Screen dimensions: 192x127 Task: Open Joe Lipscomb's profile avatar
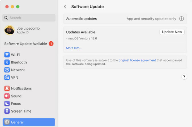[9, 30]
